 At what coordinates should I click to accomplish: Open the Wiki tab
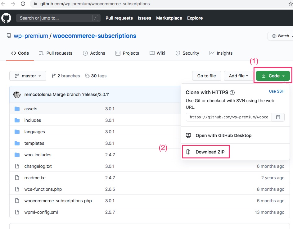(x=157, y=53)
